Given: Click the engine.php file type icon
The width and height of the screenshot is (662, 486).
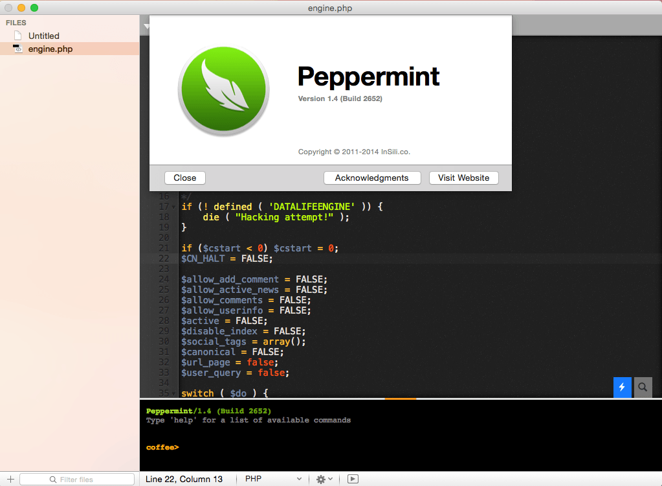Looking at the screenshot, I should pyautogui.click(x=17, y=49).
